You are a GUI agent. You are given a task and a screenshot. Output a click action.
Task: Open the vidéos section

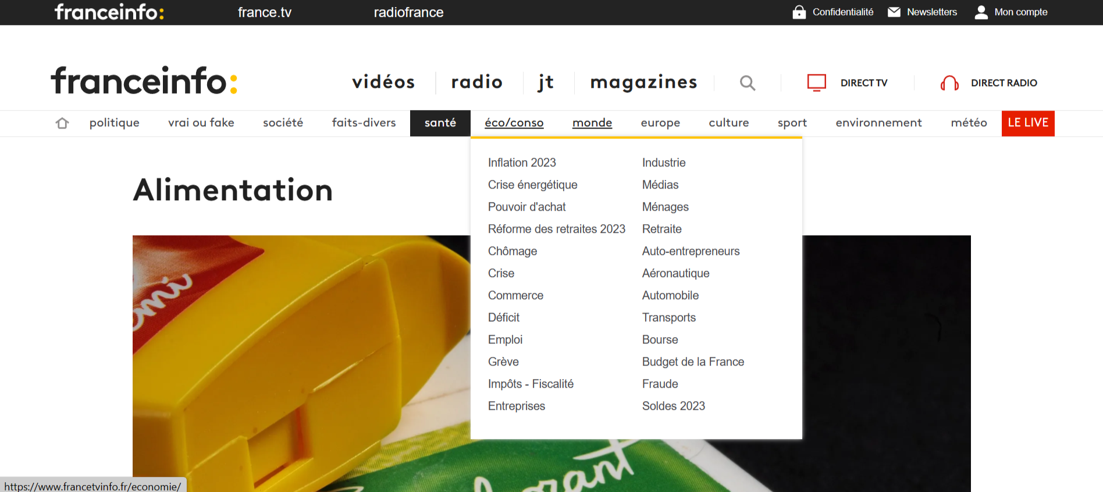pyautogui.click(x=383, y=82)
